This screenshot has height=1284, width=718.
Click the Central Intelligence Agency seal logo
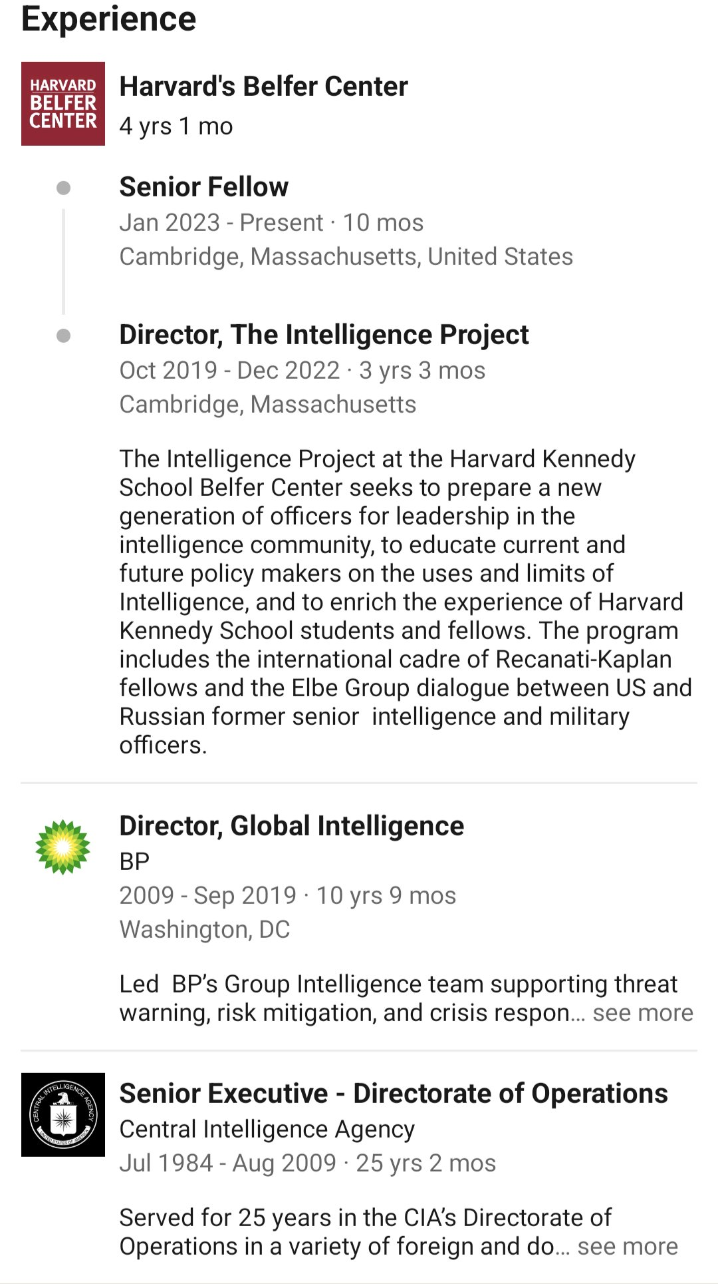pos(63,1114)
